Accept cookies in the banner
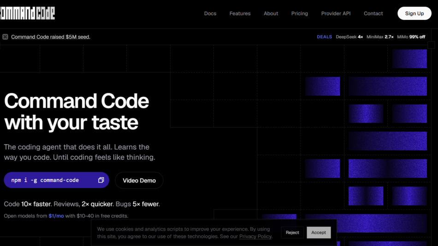438x246 pixels. pyautogui.click(x=319, y=232)
